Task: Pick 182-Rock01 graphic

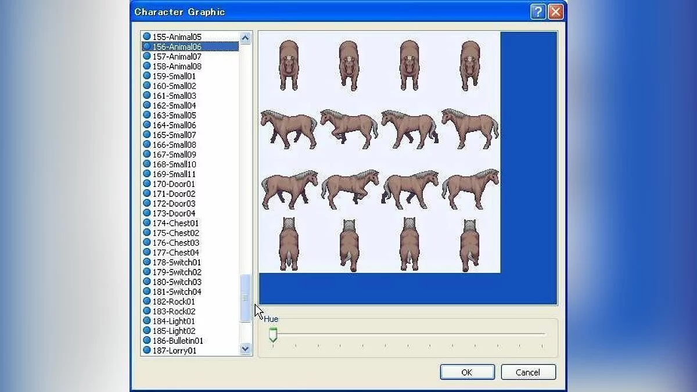Action: [x=191, y=302]
